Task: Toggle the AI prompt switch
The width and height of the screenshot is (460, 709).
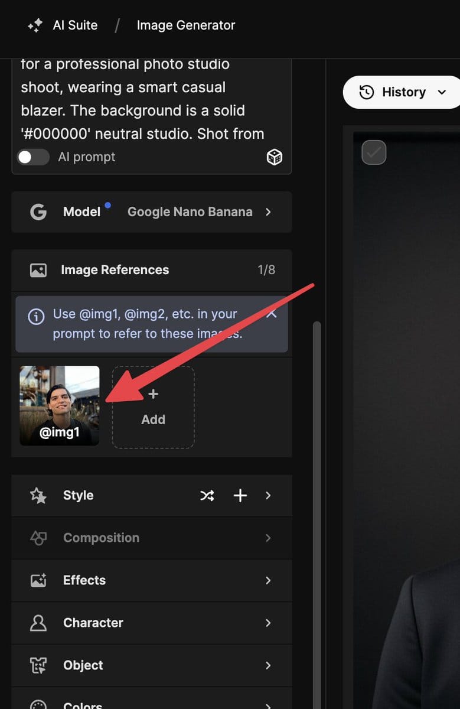Action: (x=33, y=157)
